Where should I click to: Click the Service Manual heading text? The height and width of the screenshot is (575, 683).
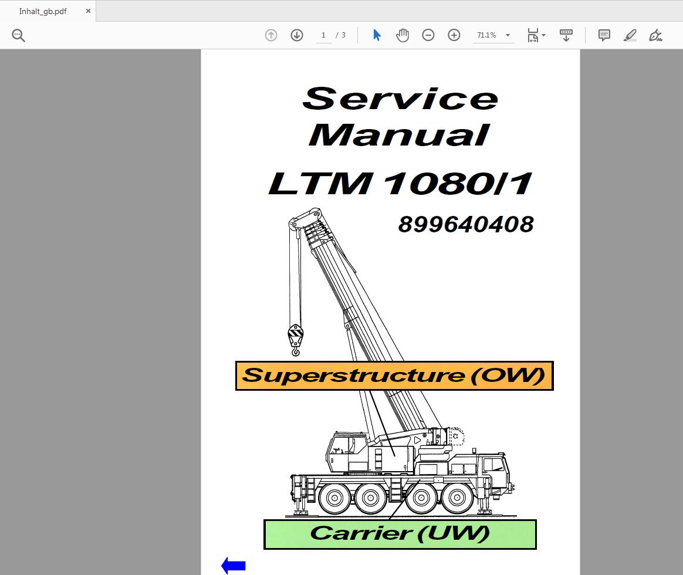click(400, 116)
